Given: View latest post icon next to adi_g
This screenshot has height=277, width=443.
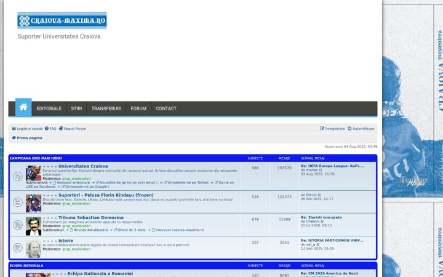Looking at the screenshot, I should [318, 244].
